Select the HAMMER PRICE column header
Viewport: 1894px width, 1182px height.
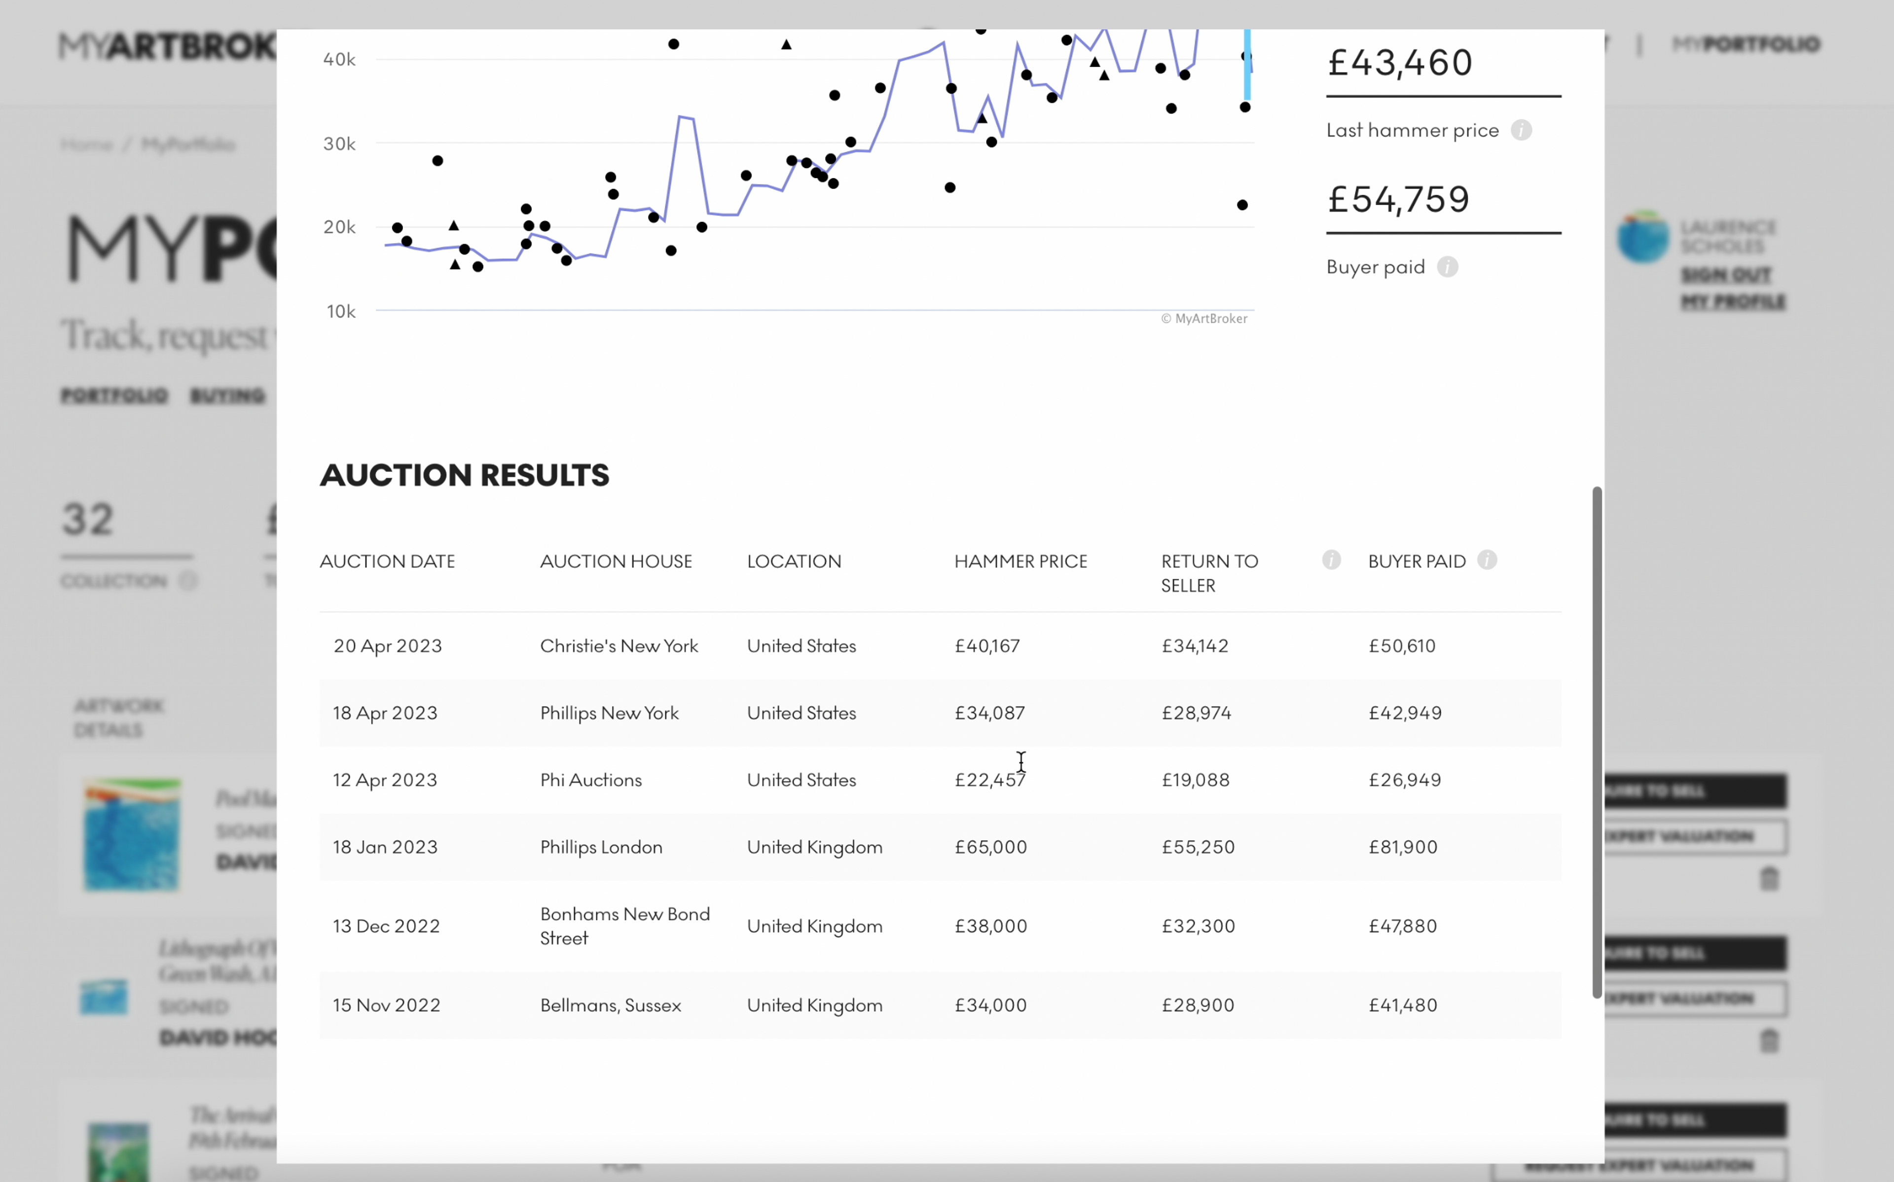click(x=1021, y=561)
